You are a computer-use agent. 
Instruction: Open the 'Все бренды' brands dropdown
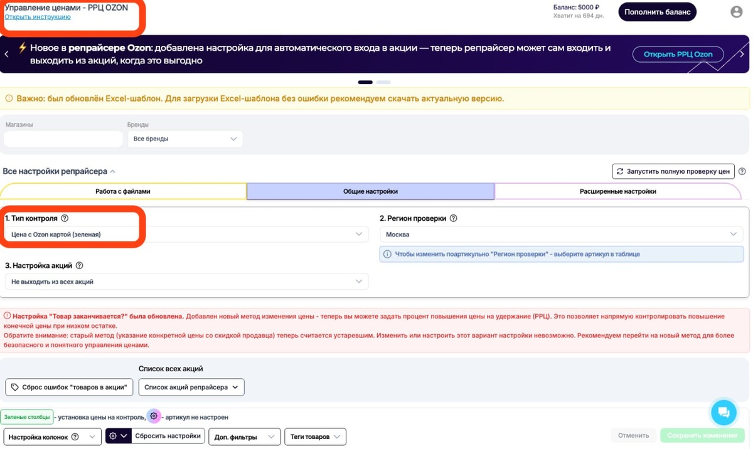tap(185, 139)
